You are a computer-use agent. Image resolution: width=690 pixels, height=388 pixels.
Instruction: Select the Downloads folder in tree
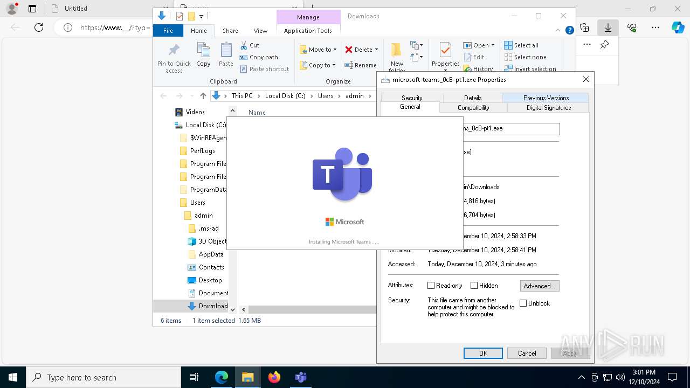click(x=208, y=306)
